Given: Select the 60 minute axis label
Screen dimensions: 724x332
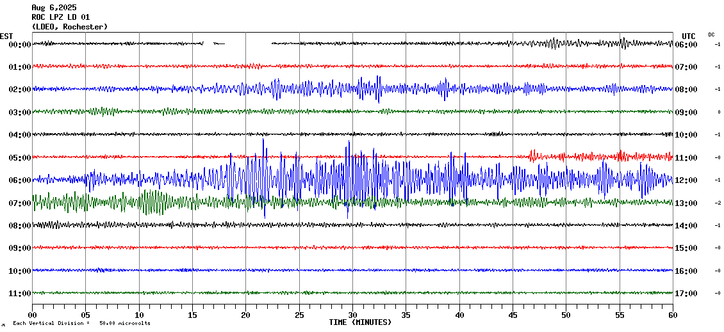Looking at the screenshot, I should (x=672, y=315).
